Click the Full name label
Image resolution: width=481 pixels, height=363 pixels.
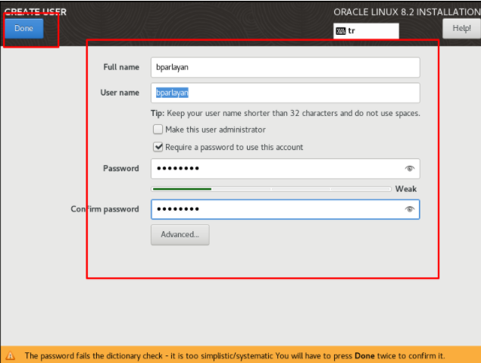click(x=121, y=67)
